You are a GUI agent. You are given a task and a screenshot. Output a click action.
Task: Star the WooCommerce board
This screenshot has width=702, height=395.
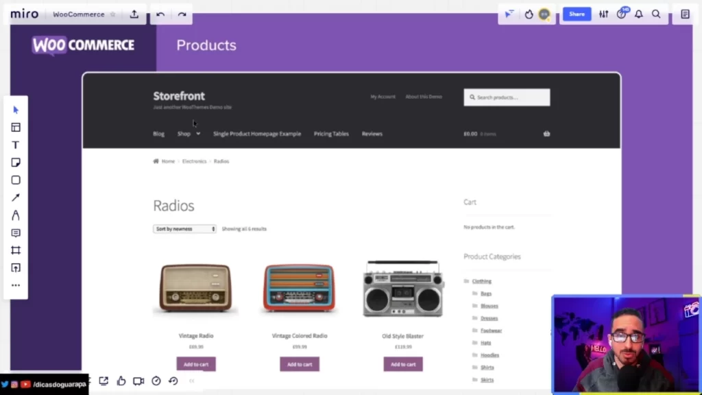[x=113, y=14]
